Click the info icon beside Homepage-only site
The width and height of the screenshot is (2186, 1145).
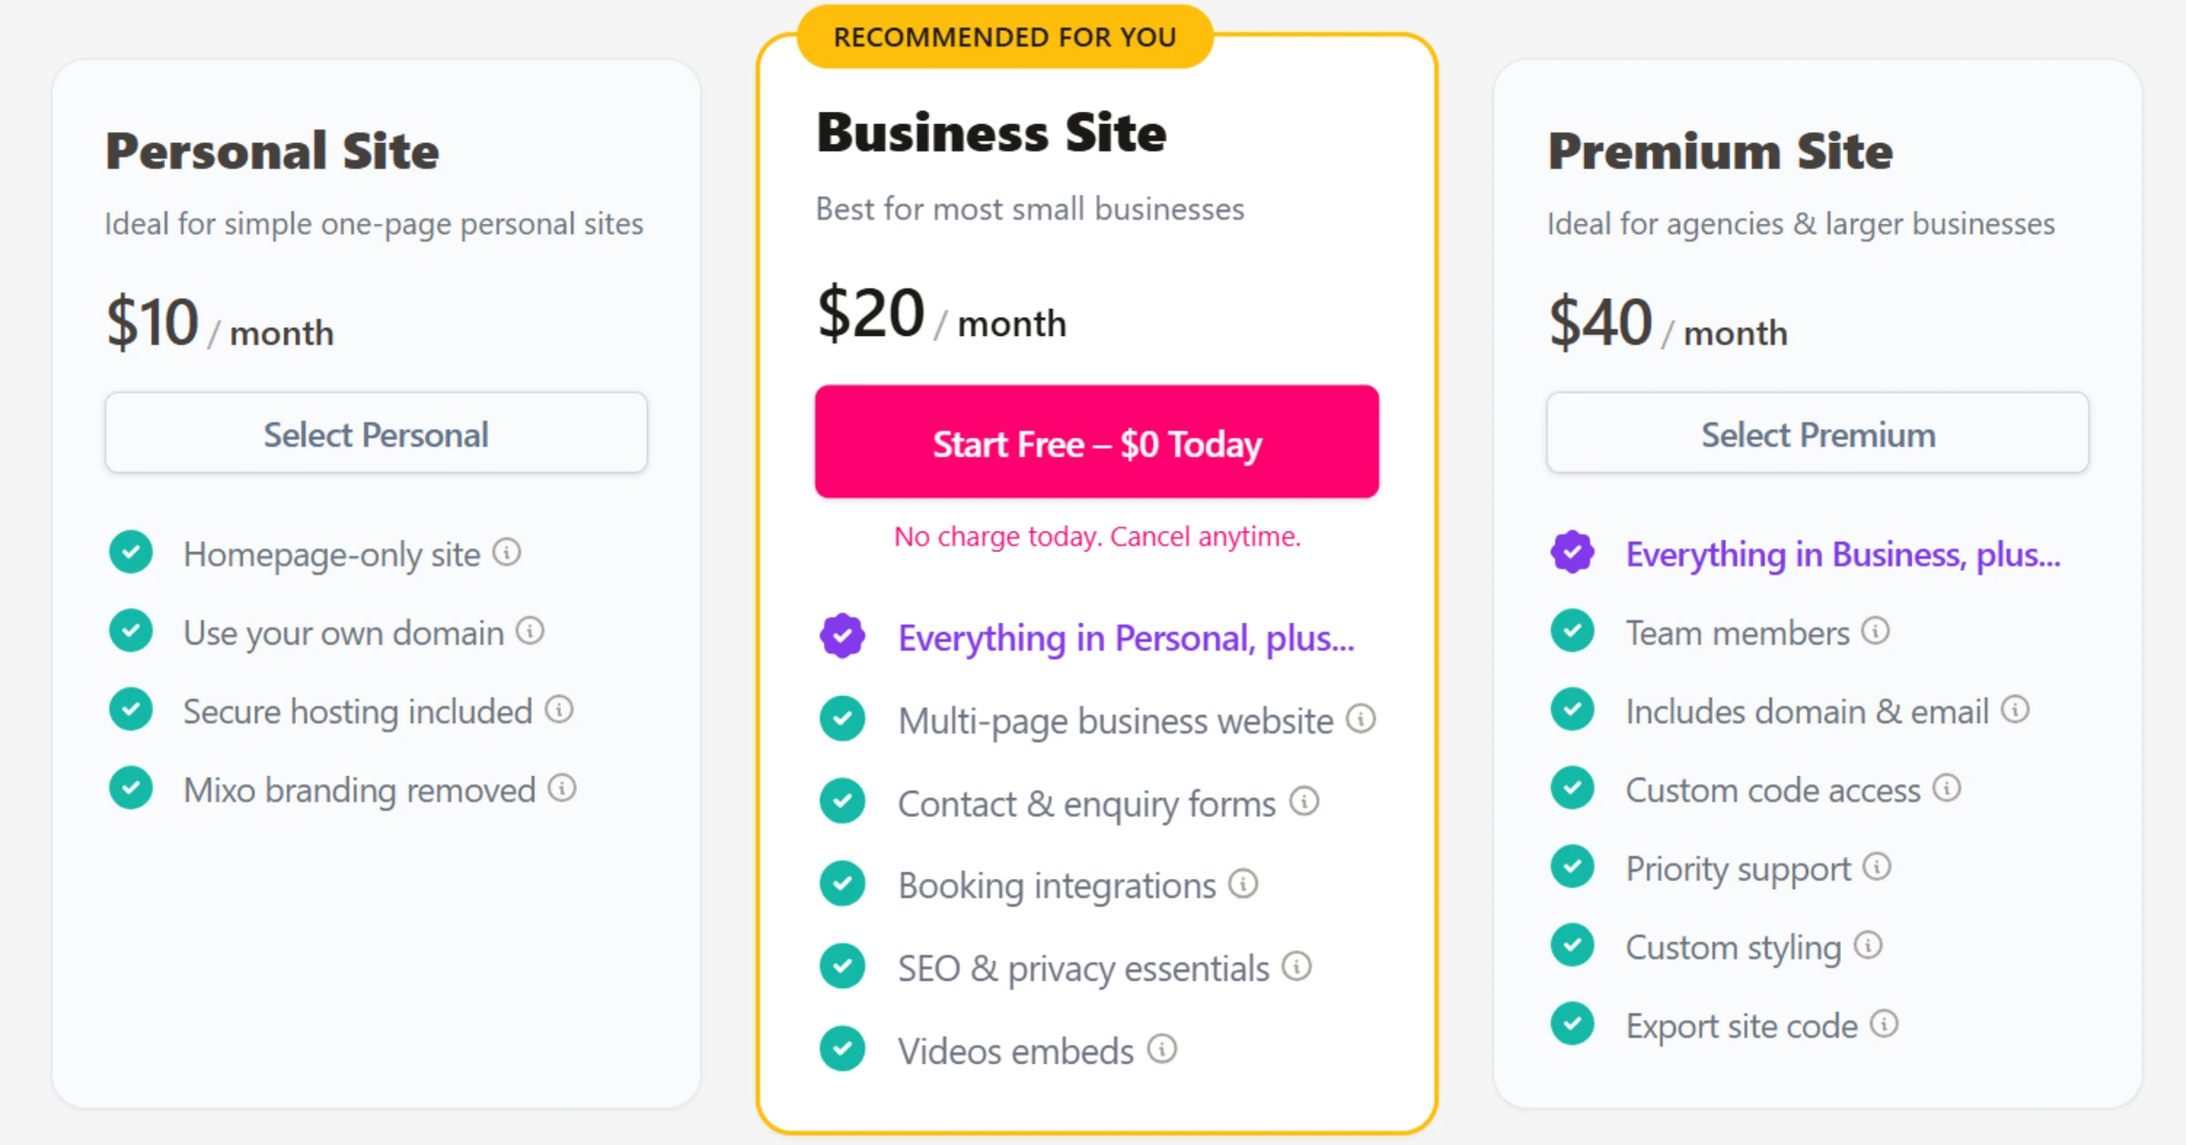tap(508, 553)
